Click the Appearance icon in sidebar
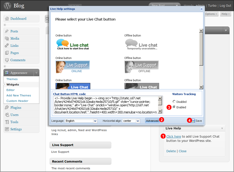Image resolution: width=234 pixels, height=172 pixels. coord(7,73)
